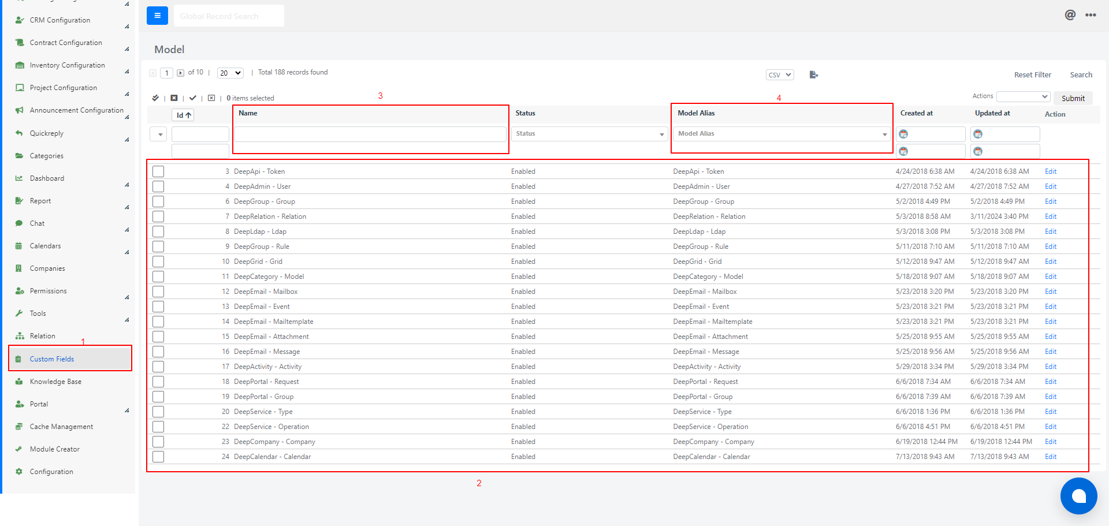Check the DeepLdap - Ldap row checkbox
This screenshot has height=526, width=1109.
pyautogui.click(x=158, y=232)
